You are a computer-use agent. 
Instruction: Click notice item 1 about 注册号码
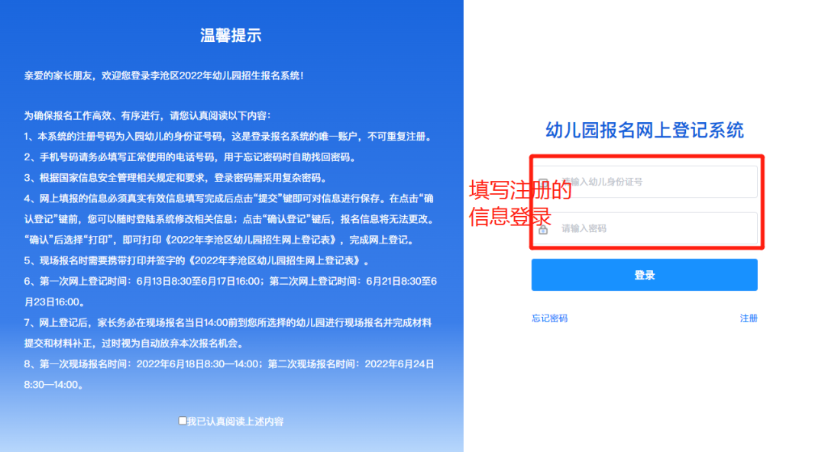pos(229,137)
